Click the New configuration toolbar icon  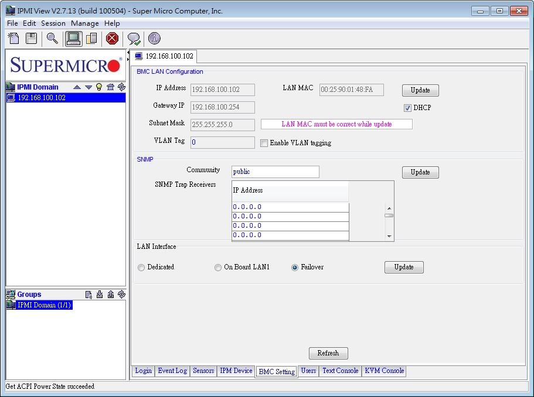click(13, 39)
